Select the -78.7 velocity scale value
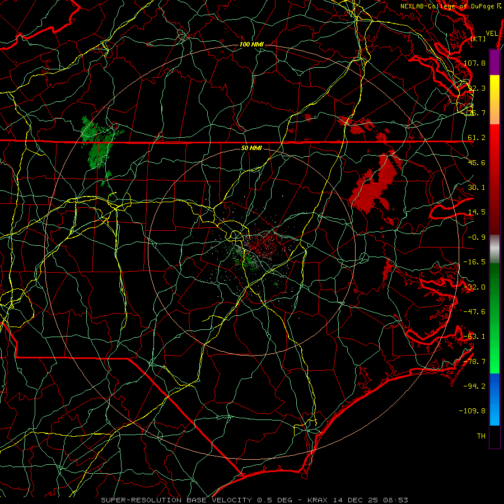The height and width of the screenshot is (504, 504). tap(474, 362)
